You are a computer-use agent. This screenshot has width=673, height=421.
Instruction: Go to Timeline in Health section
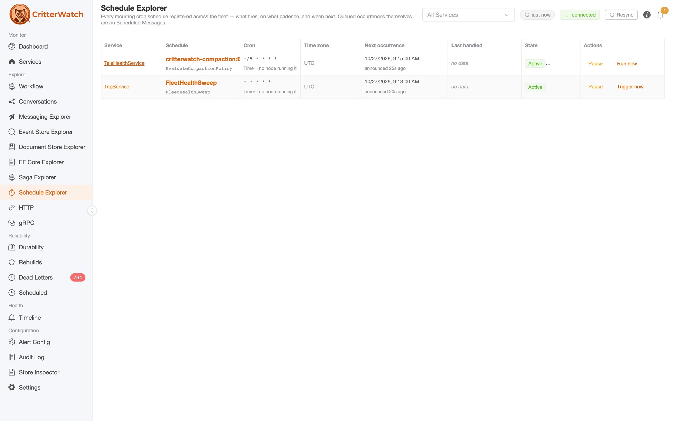pyautogui.click(x=30, y=318)
